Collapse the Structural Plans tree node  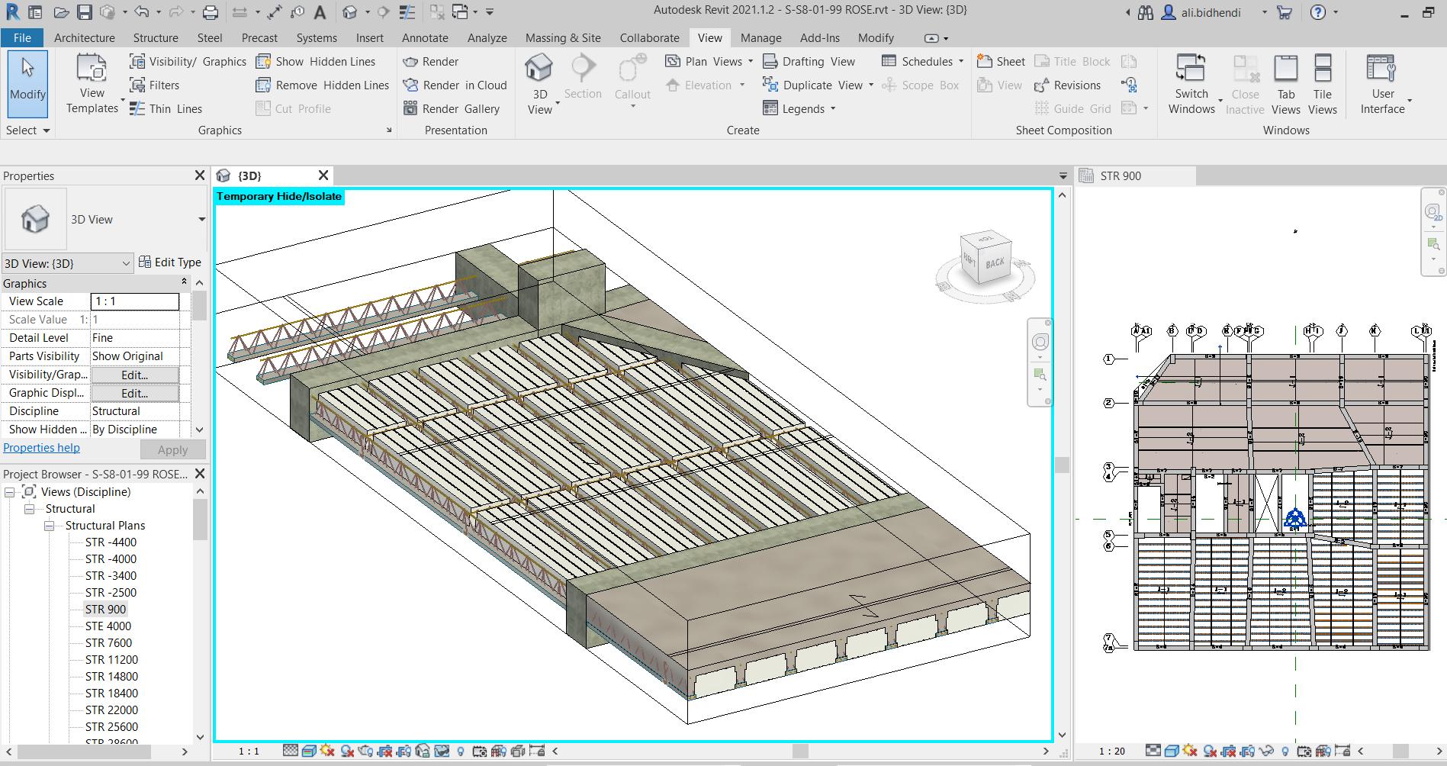point(50,526)
